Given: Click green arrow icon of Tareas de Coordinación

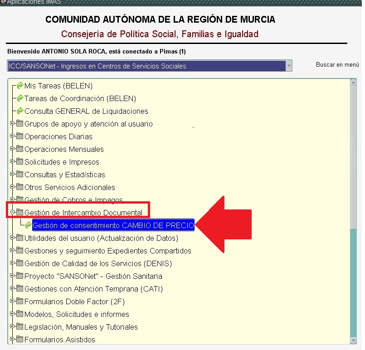Looking at the screenshot, I should (20, 98).
